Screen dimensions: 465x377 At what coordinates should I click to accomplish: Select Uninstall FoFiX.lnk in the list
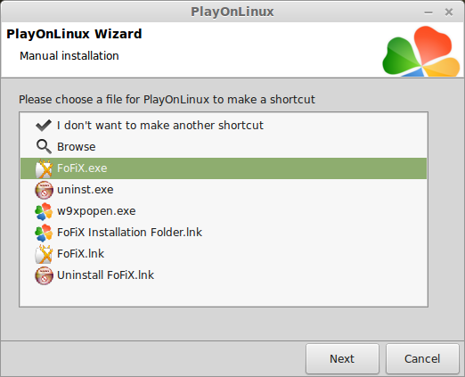(x=224, y=275)
